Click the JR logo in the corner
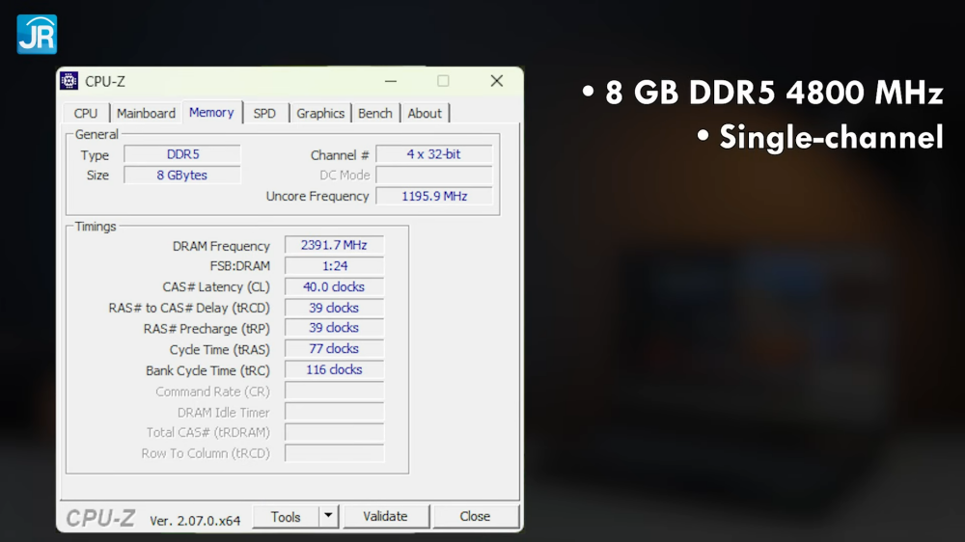965x542 pixels. click(x=37, y=35)
